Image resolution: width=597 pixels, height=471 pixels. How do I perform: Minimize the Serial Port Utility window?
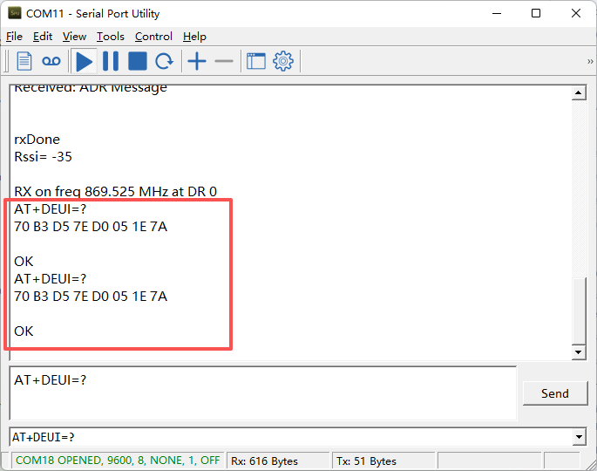[x=497, y=13]
